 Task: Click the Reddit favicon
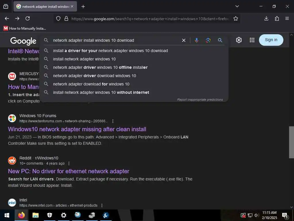12,161
